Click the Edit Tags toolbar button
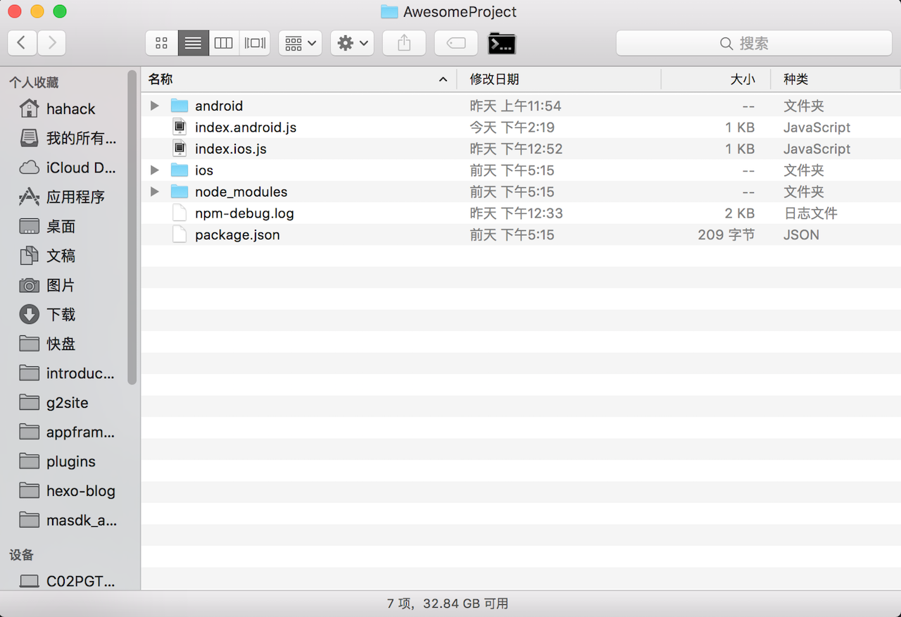The width and height of the screenshot is (901, 617). point(455,43)
